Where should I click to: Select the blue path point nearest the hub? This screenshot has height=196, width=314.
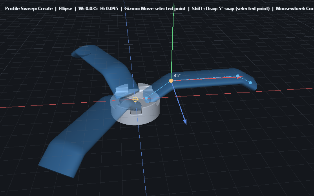pyautogui.click(x=146, y=98)
